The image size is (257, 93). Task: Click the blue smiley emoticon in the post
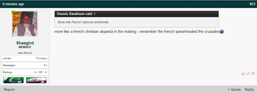(222, 32)
